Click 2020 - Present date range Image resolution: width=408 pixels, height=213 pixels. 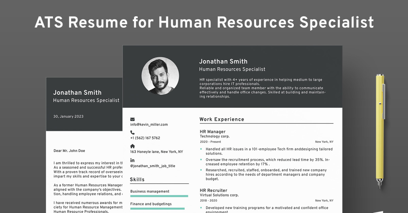[x=210, y=142]
